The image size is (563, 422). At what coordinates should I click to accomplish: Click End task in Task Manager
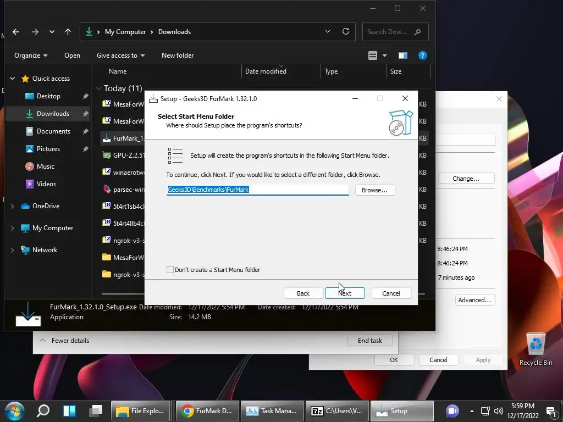(x=370, y=341)
